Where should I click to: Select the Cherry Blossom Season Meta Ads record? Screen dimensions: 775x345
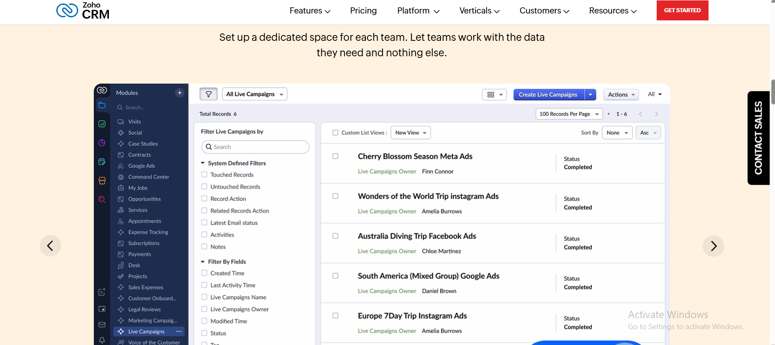(335, 156)
